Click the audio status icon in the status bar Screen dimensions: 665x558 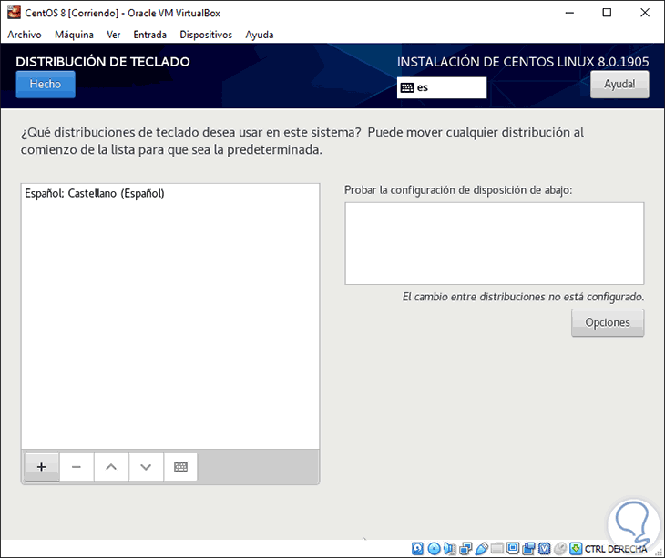449,549
